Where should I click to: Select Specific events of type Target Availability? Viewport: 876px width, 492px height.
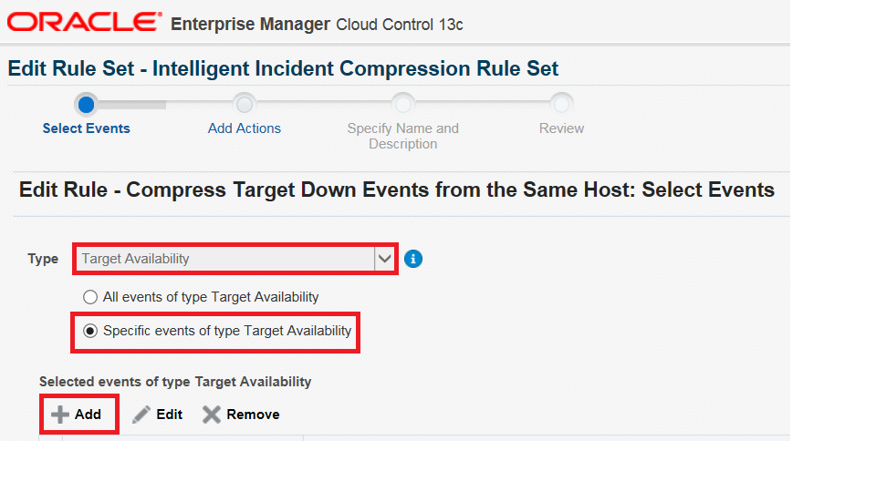90,331
